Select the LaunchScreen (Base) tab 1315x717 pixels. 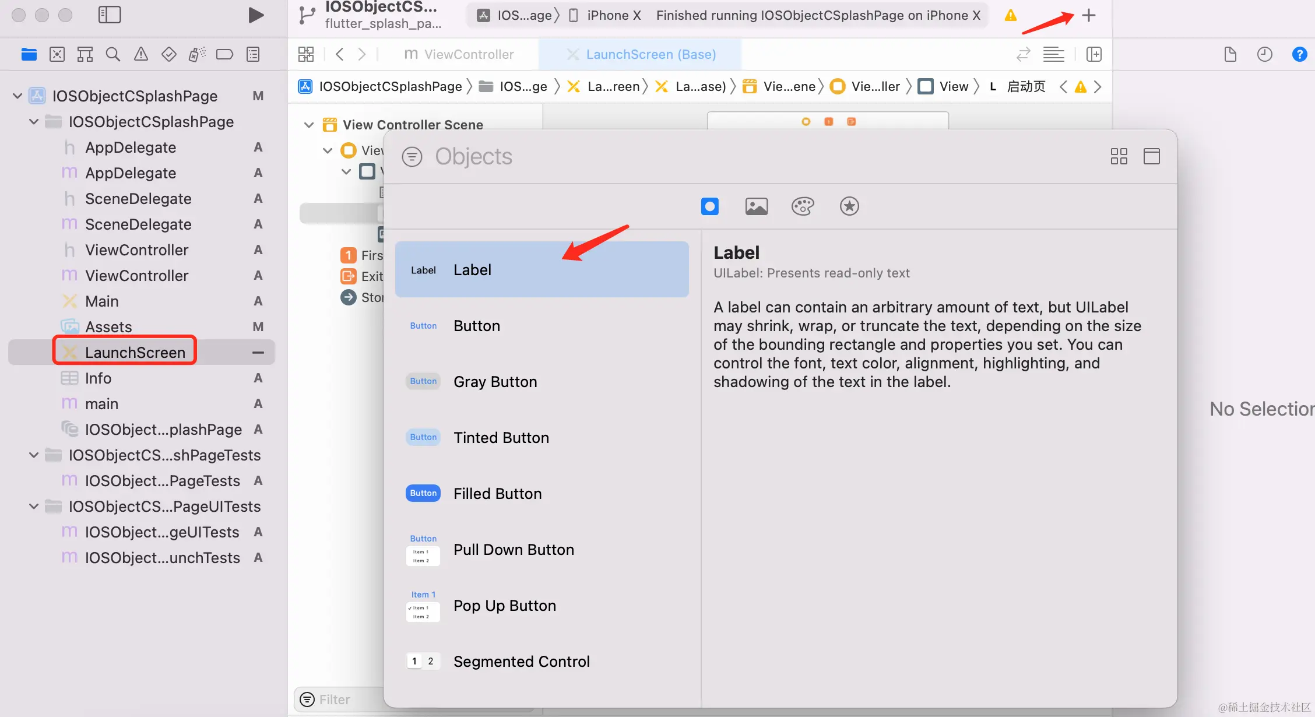(651, 55)
